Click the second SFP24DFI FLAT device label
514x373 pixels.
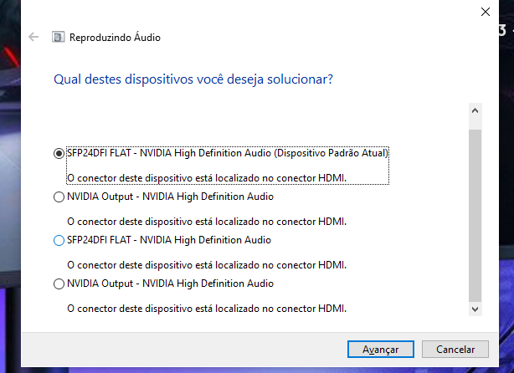(169, 240)
